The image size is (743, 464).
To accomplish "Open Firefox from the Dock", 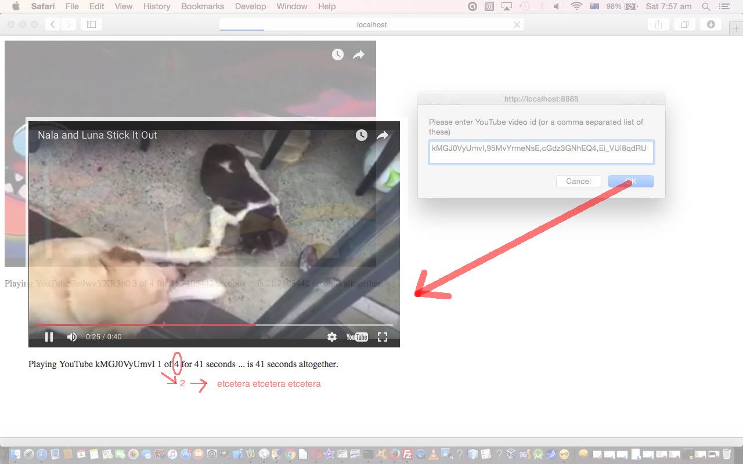I will pyautogui.click(x=394, y=454).
